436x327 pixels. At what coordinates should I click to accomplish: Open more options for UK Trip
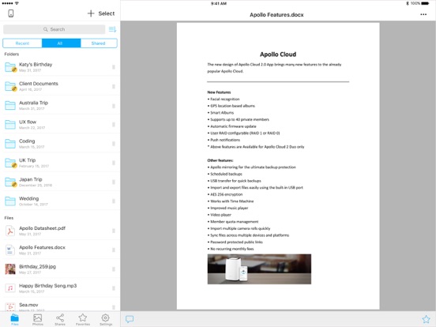pyautogui.click(x=114, y=163)
